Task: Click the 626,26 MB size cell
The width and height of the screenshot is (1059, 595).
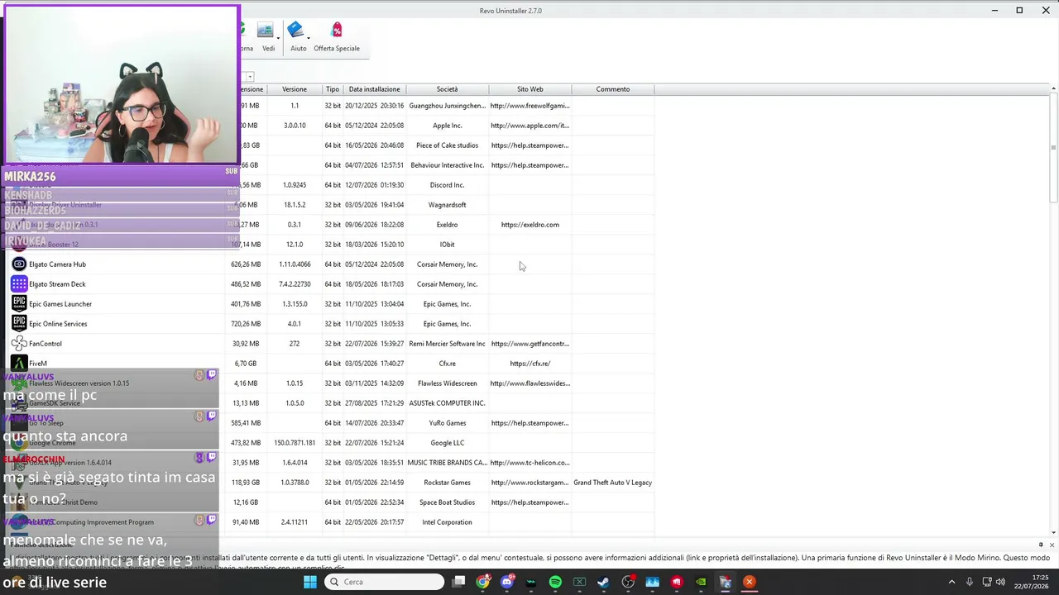Action: pyautogui.click(x=246, y=264)
